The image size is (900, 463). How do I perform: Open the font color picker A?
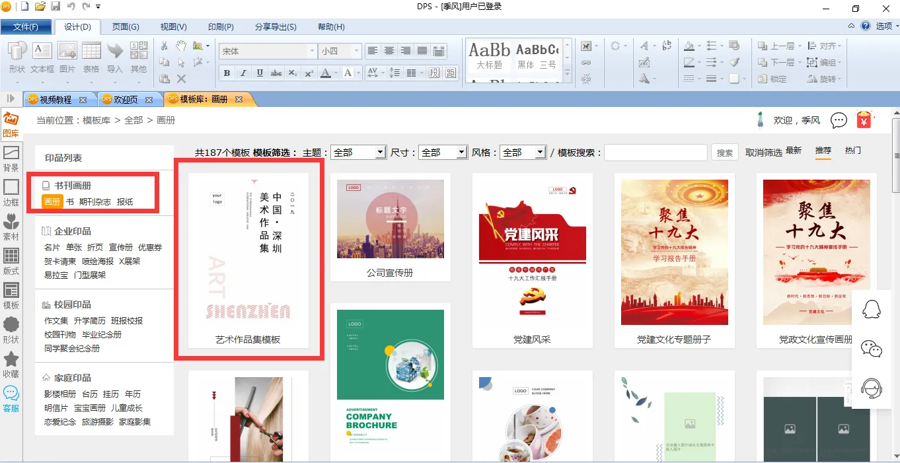(x=325, y=73)
